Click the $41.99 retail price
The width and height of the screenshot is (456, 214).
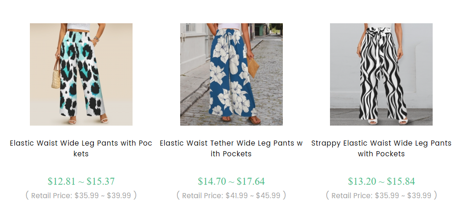tap(236, 196)
